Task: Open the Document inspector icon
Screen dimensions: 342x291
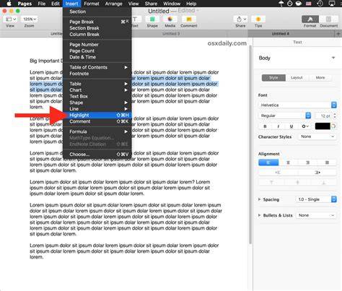Action: tap(328, 19)
